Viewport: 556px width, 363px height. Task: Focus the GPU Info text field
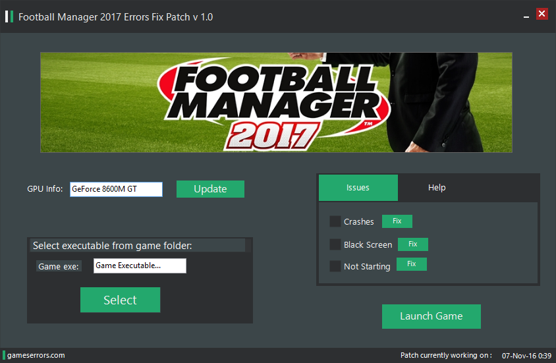[117, 189]
